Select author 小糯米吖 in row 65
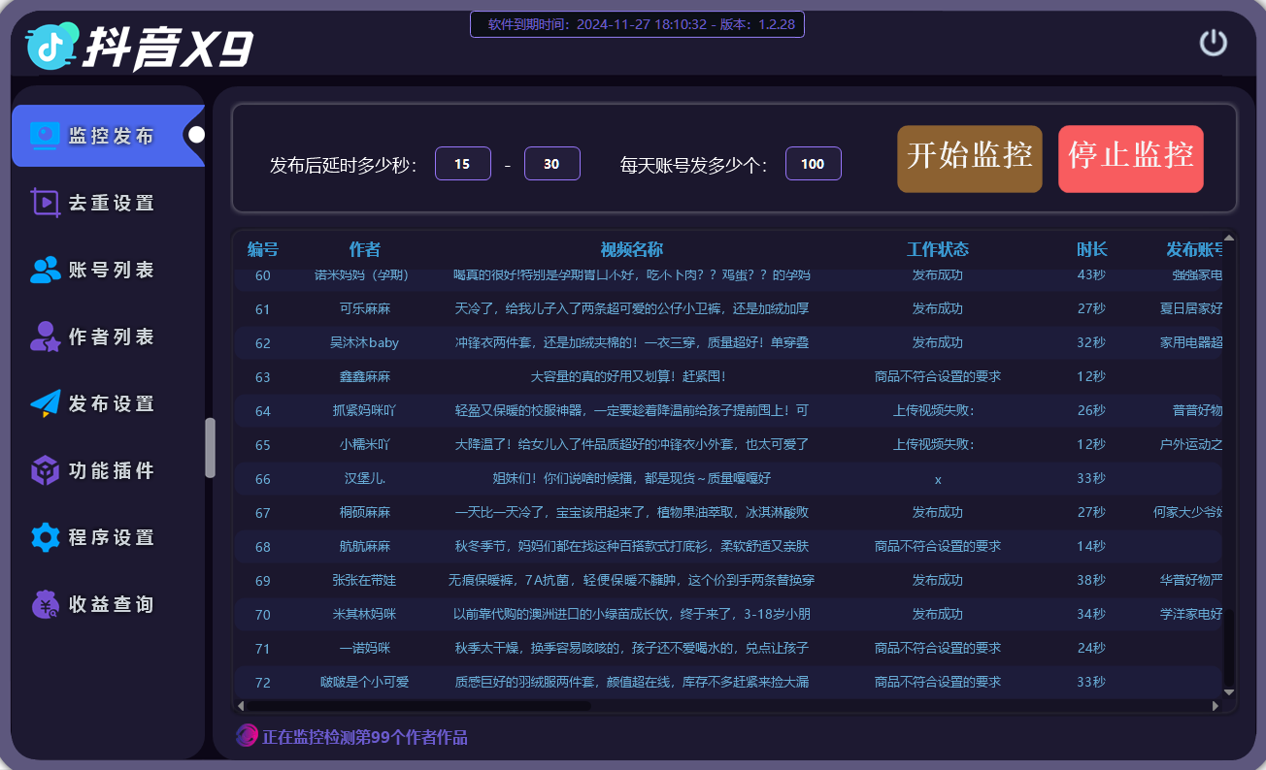The width and height of the screenshot is (1266, 770). tap(365, 444)
